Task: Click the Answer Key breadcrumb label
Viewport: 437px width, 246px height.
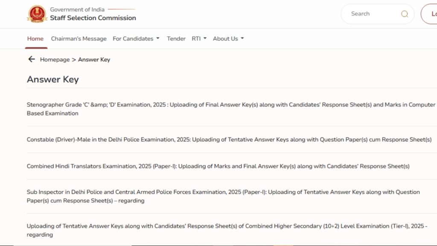Action: [94, 60]
